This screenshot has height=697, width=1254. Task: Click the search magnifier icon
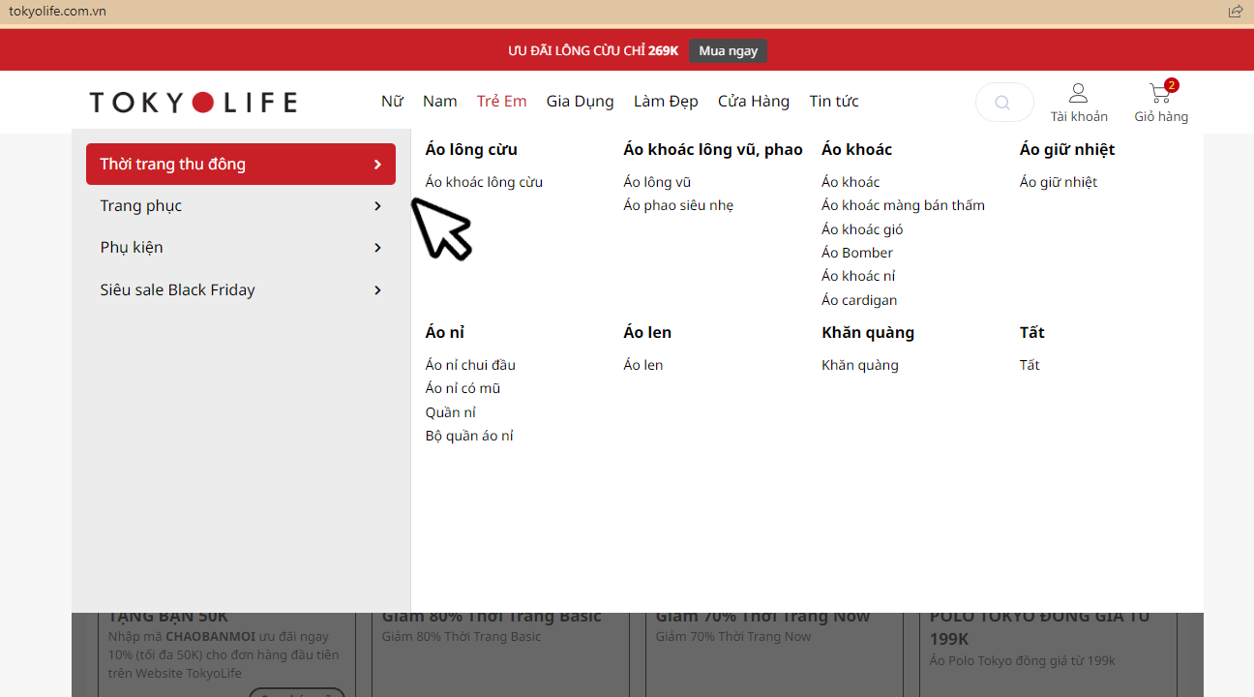pyautogui.click(x=1002, y=103)
